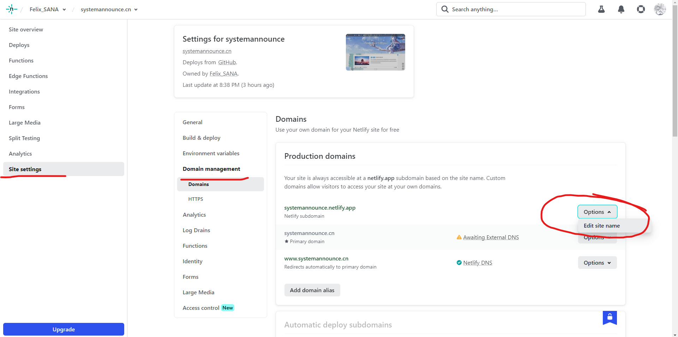This screenshot has width=678, height=337.
Task: Open Functions in the settings menu
Action: pos(195,246)
